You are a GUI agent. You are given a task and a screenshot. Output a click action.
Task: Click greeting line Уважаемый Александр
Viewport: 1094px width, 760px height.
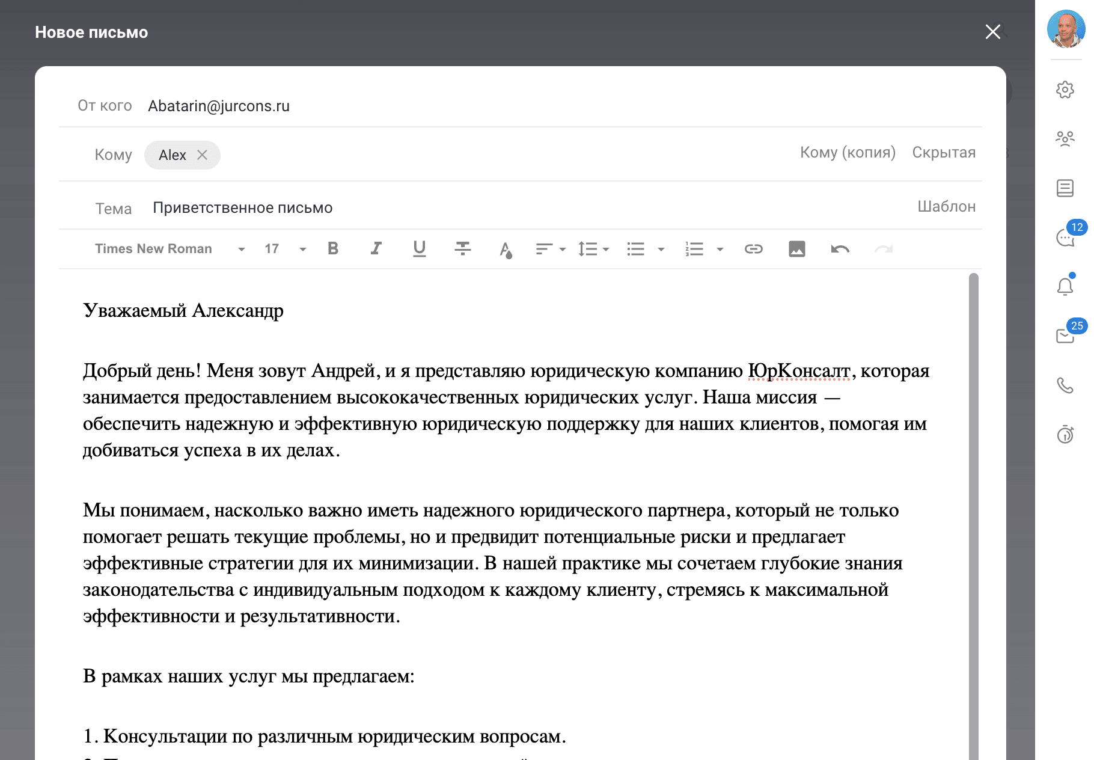[183, 311]
